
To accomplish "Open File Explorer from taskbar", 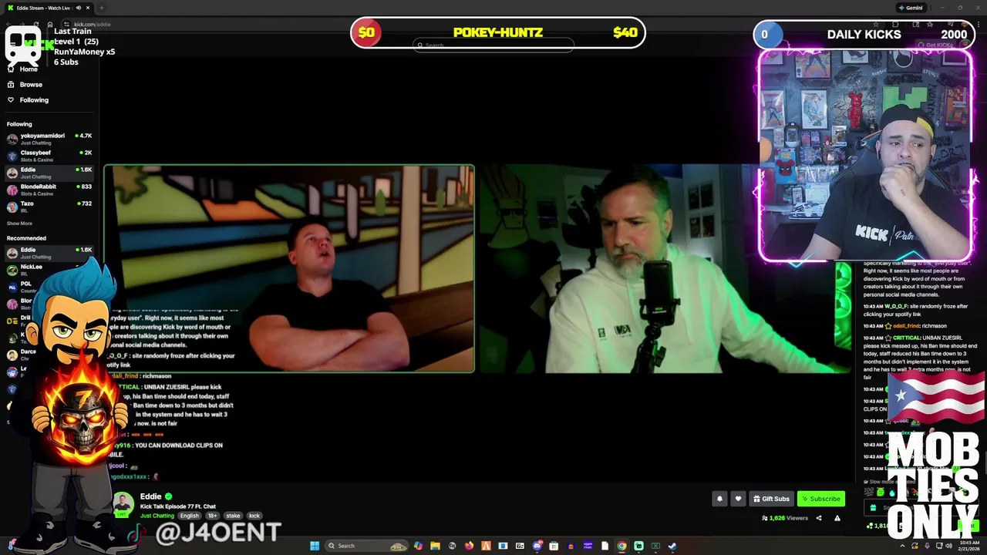I will (x=435, y=546).
